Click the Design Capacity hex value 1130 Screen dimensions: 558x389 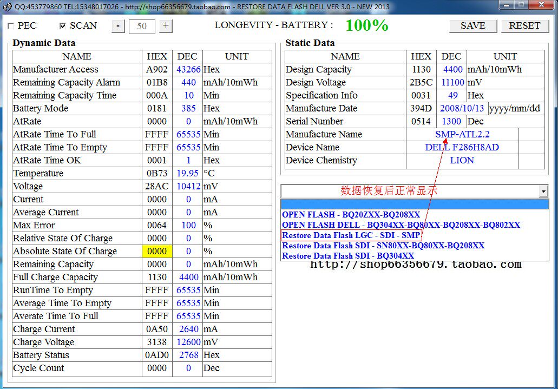coord(422,69)
